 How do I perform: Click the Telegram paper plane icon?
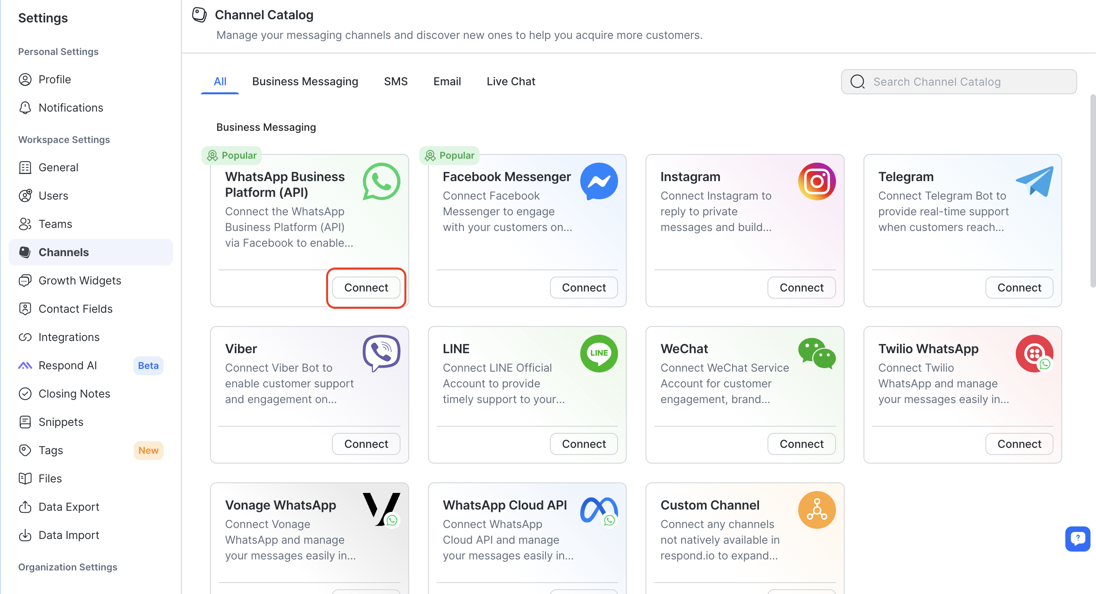1034,181
